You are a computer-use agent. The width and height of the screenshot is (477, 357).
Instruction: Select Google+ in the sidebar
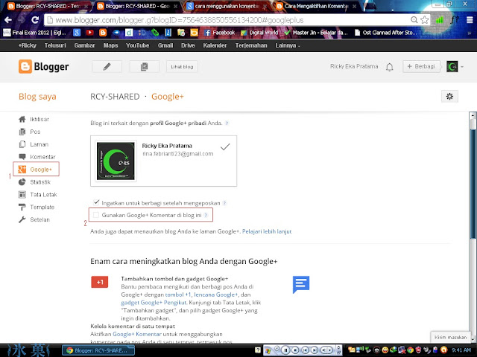click(36, 169)
